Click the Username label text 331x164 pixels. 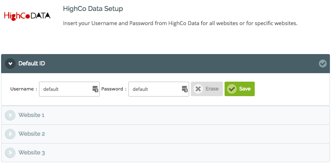click(22, 89)
